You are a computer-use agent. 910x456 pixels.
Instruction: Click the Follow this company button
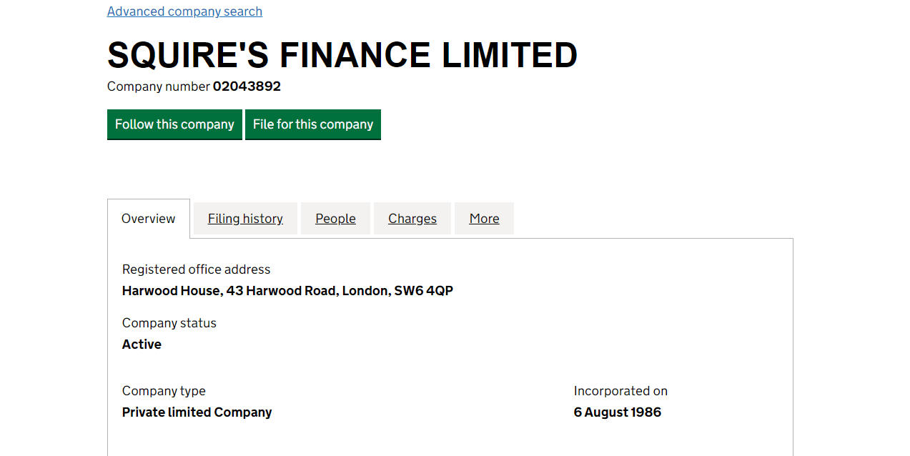(x=174, y=124)
